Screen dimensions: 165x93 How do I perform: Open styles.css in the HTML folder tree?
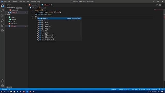pos(13,26)
